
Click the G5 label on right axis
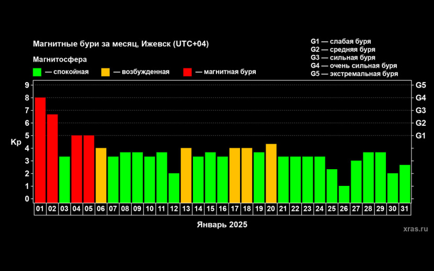420,85
